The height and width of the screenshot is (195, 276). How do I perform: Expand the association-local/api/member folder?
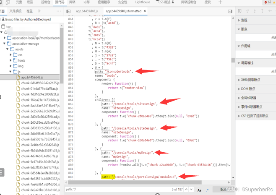pos(5,38)
